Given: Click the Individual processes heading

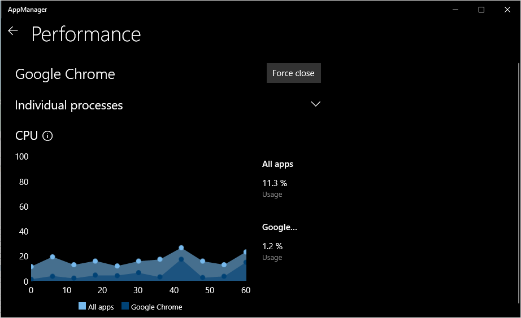Looking at the screenshot, I should click(x=69, y=105).
